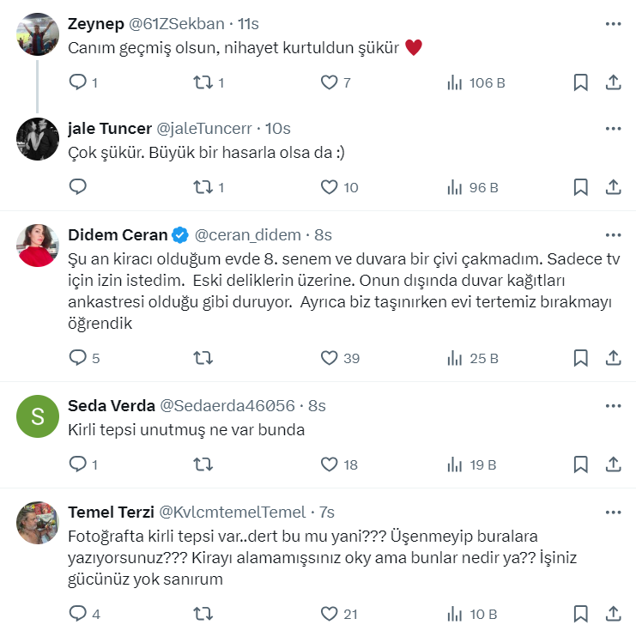This screenshot has width=636, height=637.
Task: Bookmark Didem Ceran's tweet
Action: tap(580, 358)
